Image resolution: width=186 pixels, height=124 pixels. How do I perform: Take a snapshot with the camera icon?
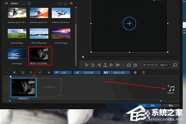129,65
